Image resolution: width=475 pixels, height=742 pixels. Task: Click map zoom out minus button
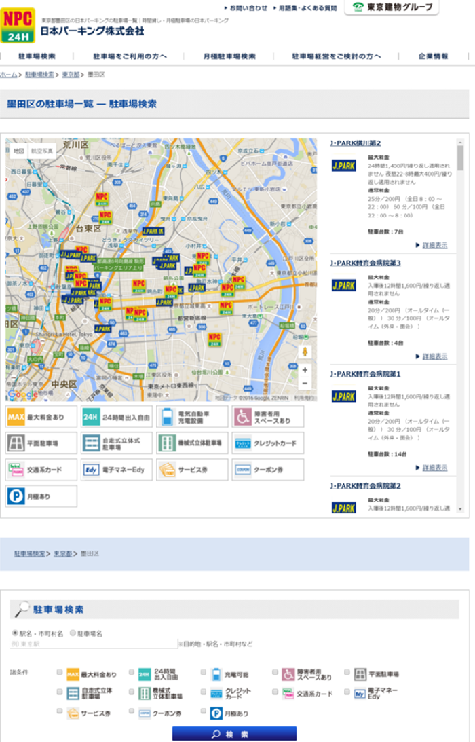[305, 383]
